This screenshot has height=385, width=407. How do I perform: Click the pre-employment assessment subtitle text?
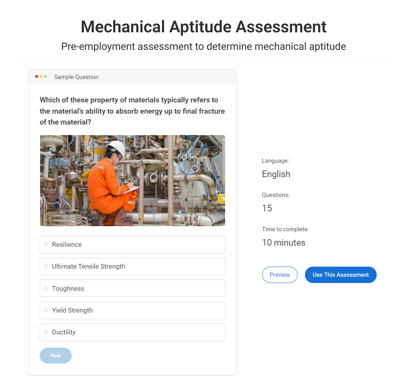[203, 47]
